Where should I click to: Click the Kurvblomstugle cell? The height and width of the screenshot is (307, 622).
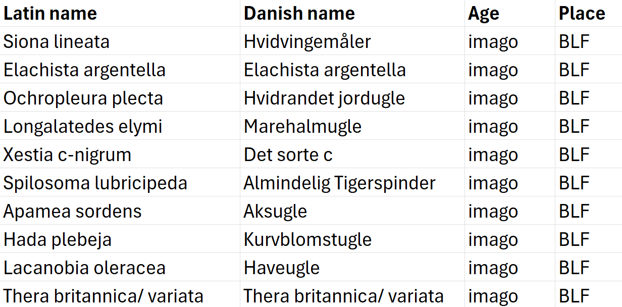352,239
